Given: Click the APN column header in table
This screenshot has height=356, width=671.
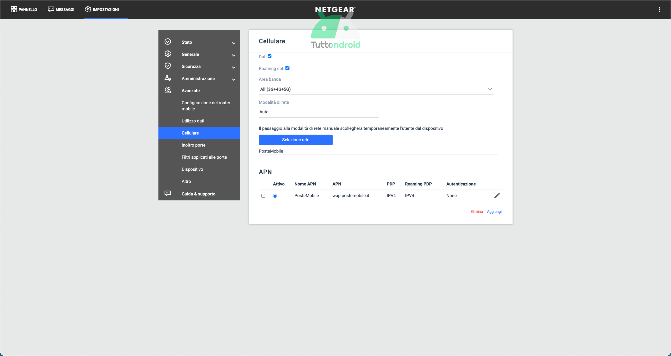Looking at the screenshot, I should click(337, 184).
